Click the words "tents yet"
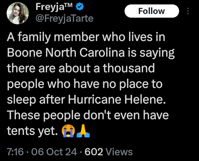The image size is (199, 161). click(x=29, y=130)
